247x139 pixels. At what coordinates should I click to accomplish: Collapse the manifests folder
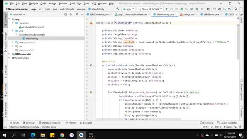[x=13, y=23]
